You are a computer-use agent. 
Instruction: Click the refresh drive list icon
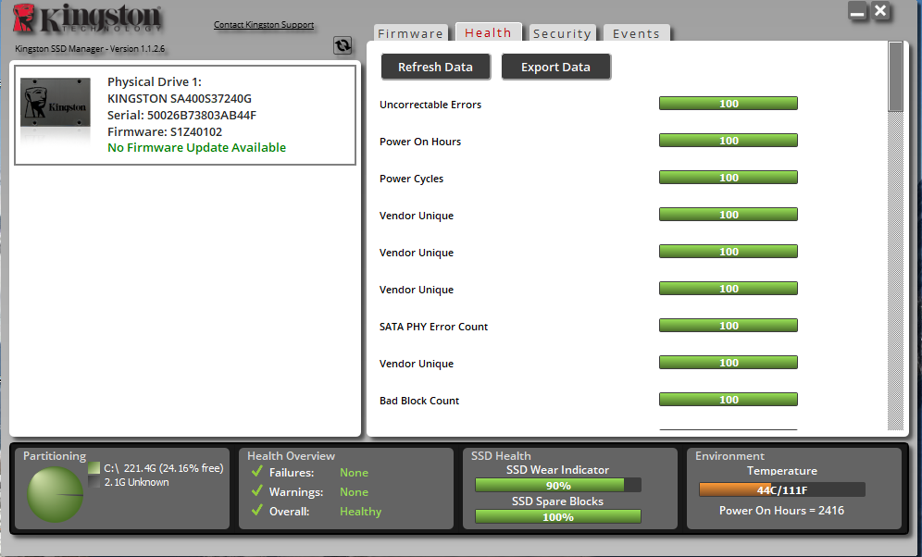click(x=343, y=45)
